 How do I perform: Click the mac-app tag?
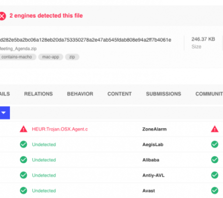coord(51,57)
